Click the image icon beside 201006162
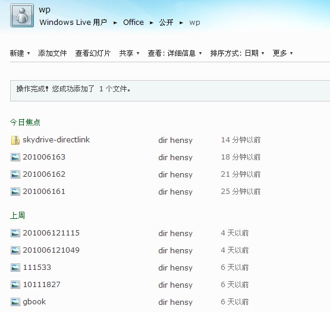The height and width of the screenshot is (312, 330). [x=15, y=174]
